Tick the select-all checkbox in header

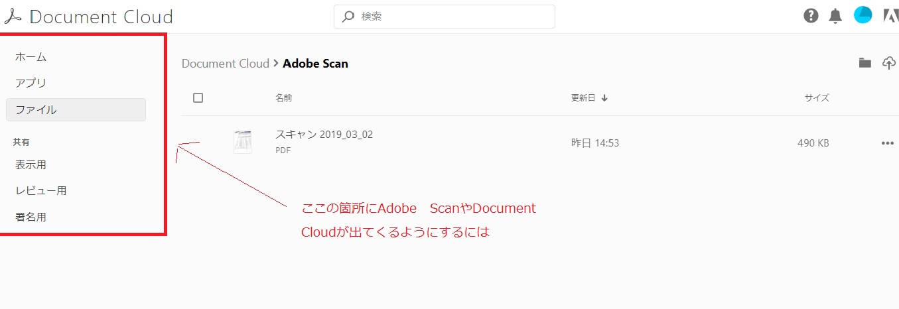point(198,98)
